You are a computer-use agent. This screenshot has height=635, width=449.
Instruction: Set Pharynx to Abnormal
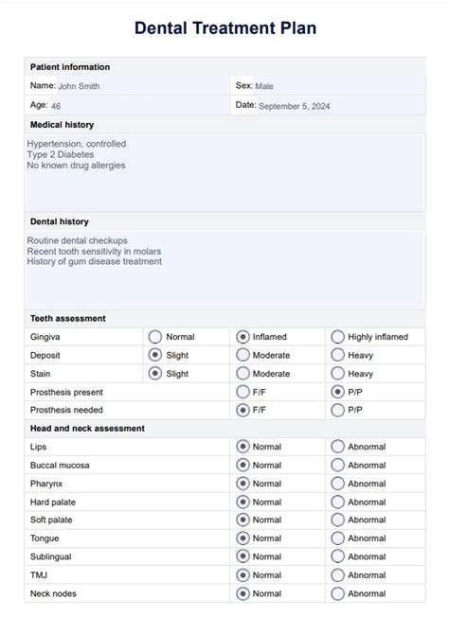pos(337,484)
